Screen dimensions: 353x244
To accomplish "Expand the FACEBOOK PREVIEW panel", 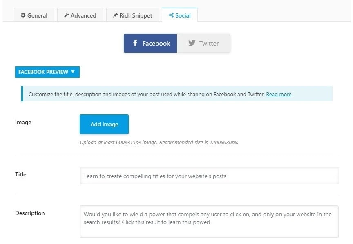I will point(47,72).
